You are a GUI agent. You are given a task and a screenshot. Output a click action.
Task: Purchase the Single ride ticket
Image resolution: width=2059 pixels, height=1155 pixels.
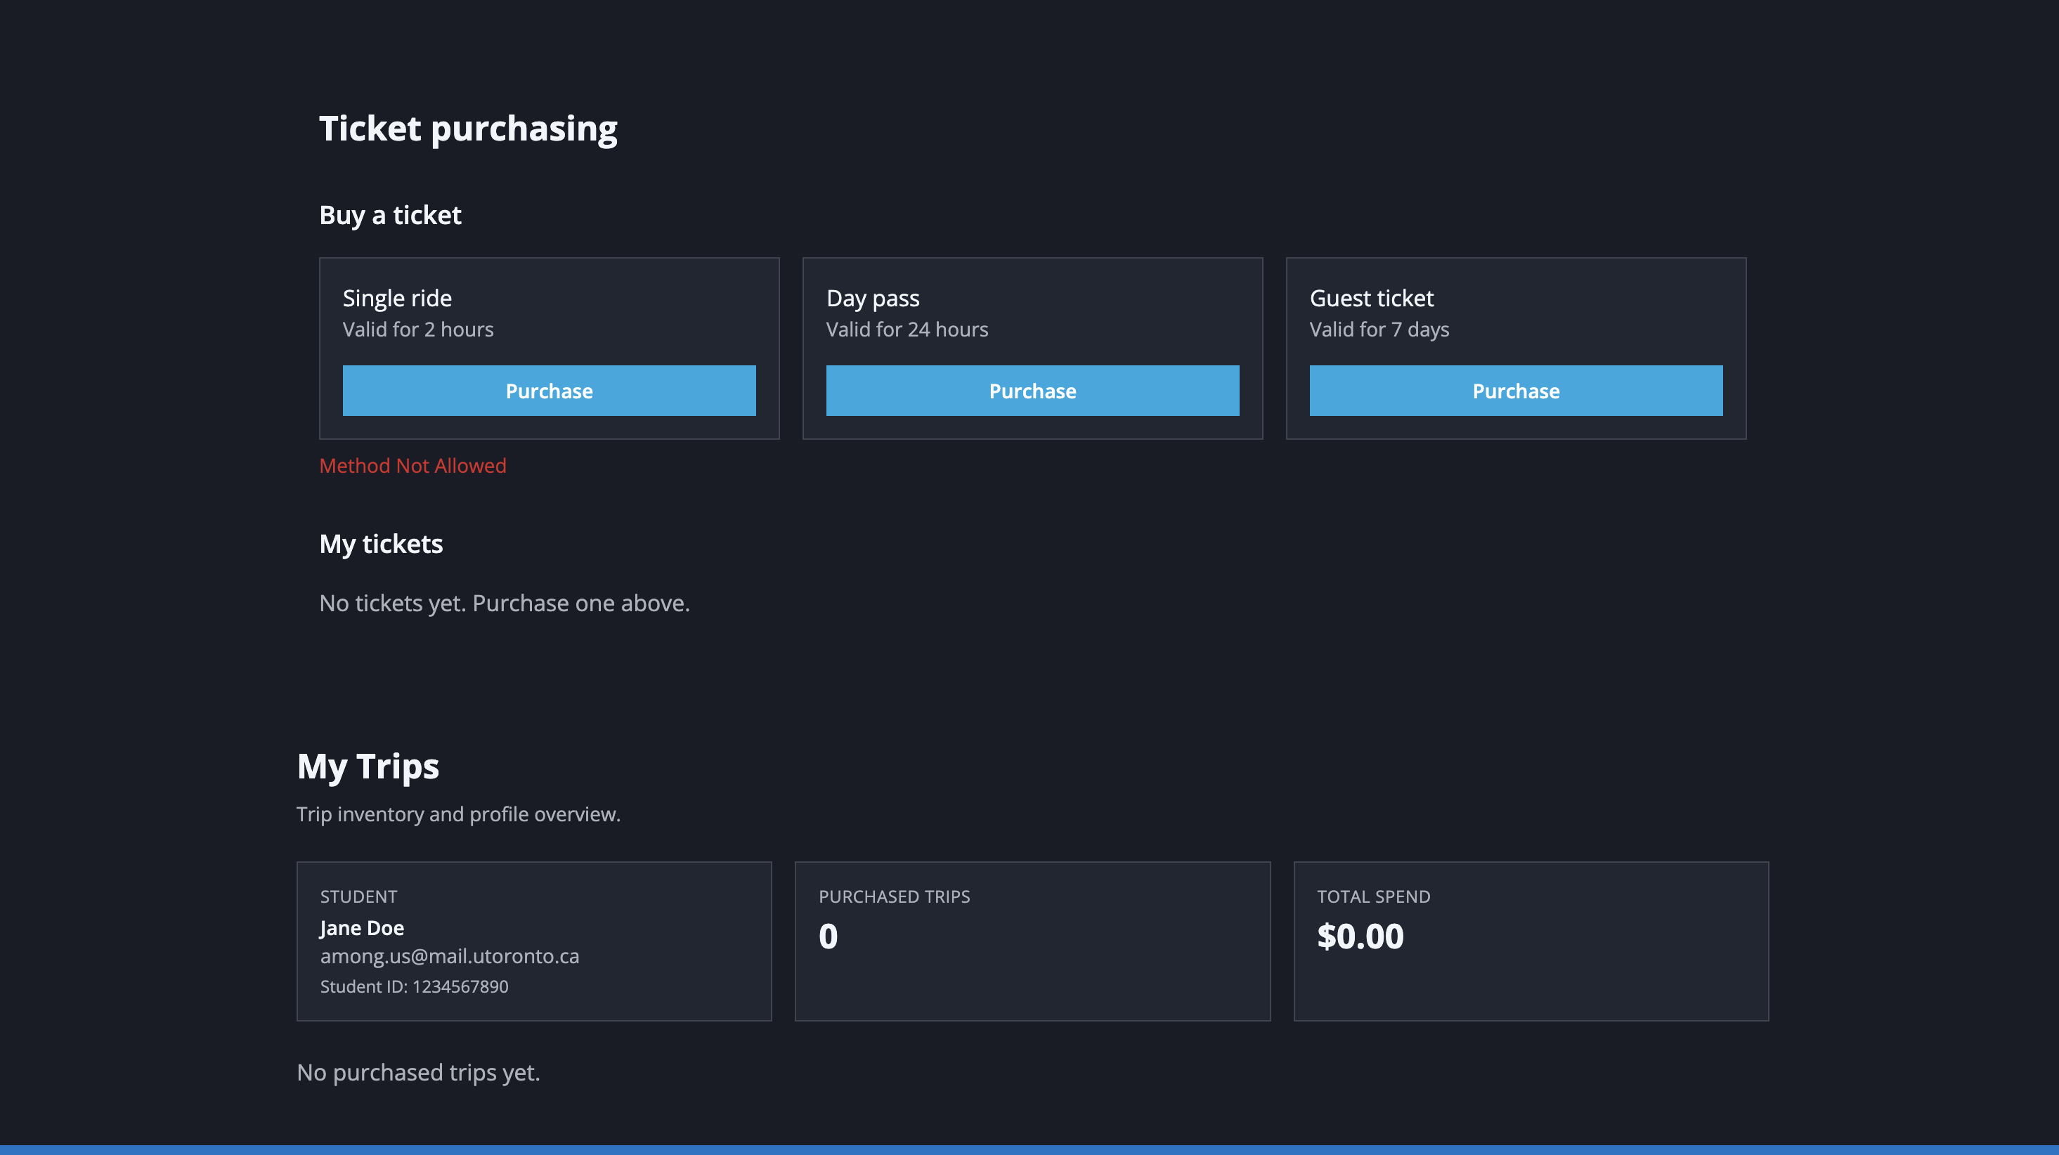pyautogui.click(x=549, y=391)
